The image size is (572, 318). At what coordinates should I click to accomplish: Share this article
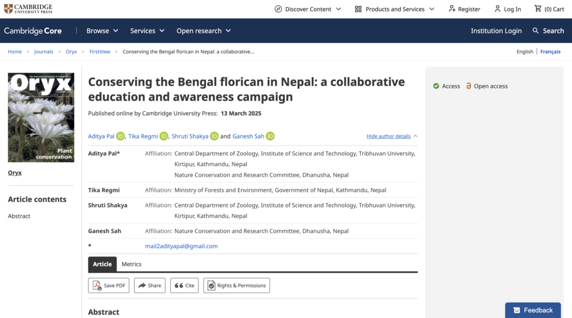[150, 286]
